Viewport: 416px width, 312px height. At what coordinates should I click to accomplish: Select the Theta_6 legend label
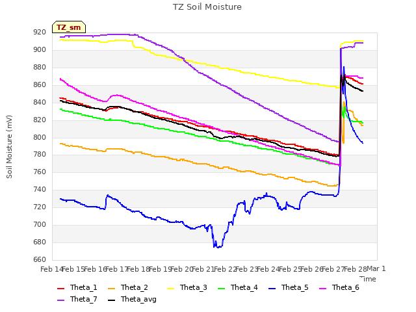click(x=345, y=287)
